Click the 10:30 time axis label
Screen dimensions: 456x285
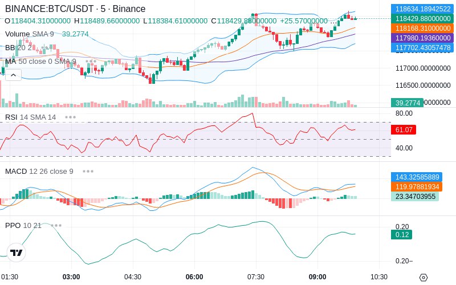[379, 277]
